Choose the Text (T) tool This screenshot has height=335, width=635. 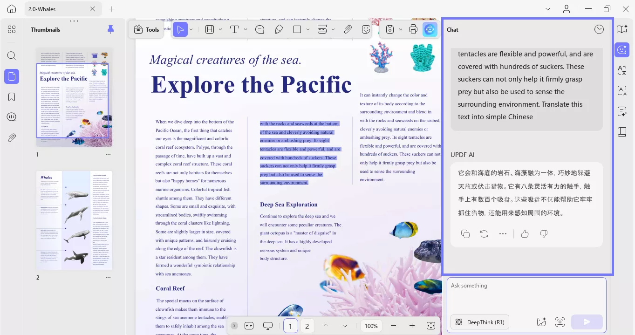pos(234,29)
